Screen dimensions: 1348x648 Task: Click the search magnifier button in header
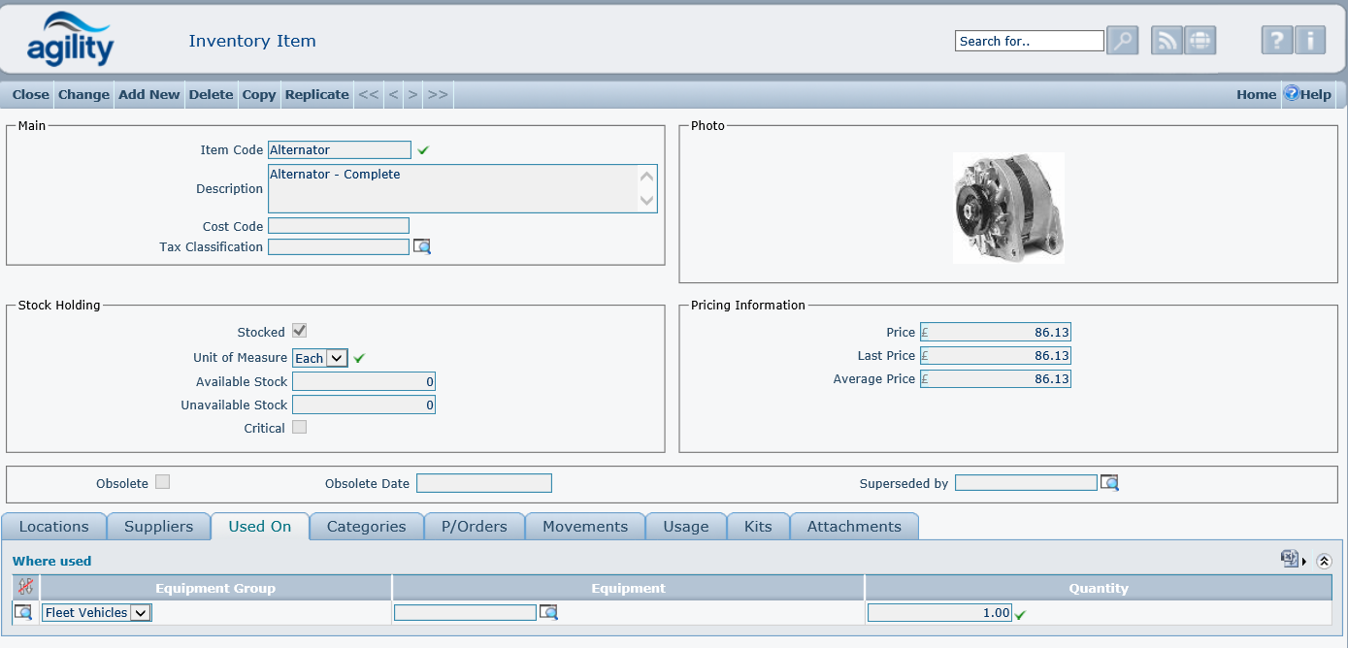click(x=1122, y=41)
